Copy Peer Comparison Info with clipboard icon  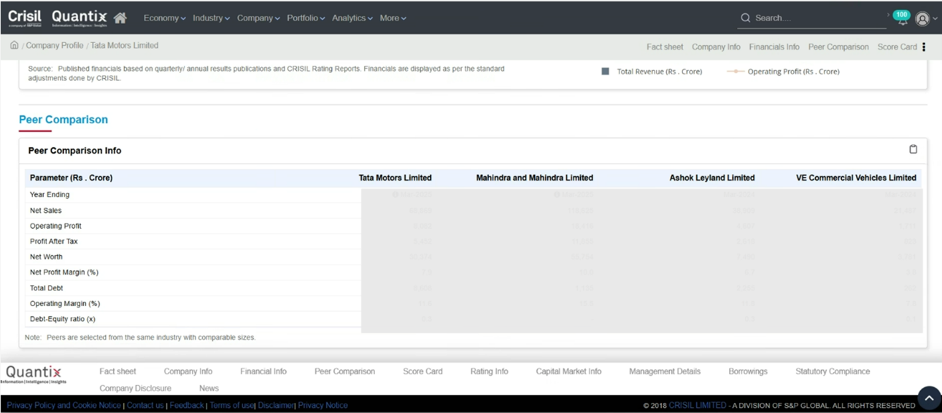click(913, 149)
